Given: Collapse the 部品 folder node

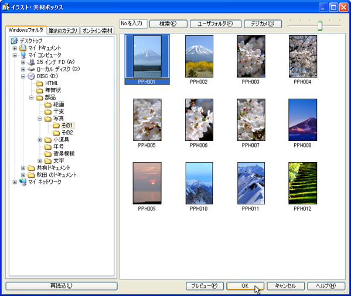Looking at the screenshot, I should [x=31, y=97].
